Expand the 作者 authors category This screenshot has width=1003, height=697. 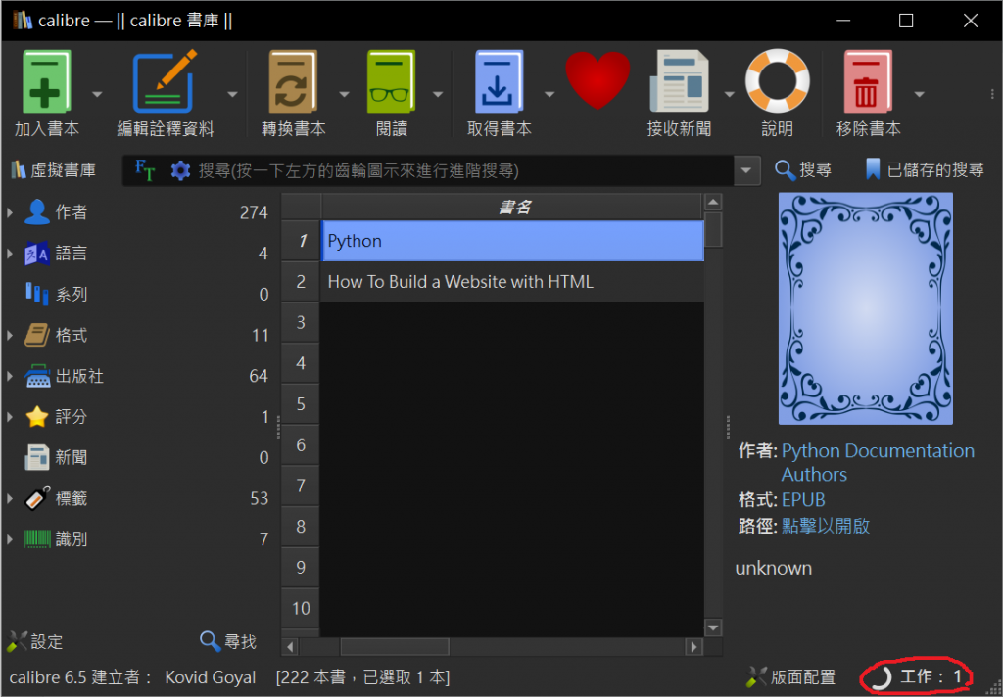point(10,212)
